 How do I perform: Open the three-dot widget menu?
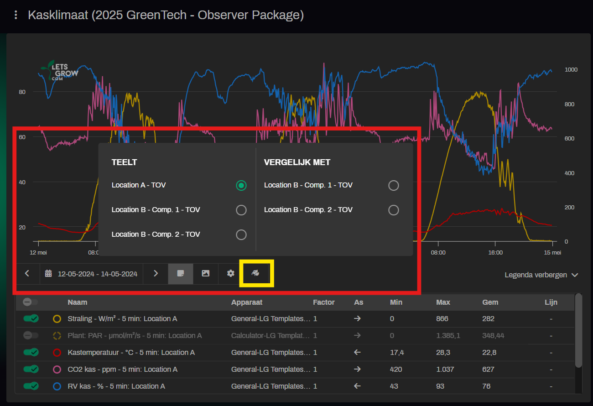[16, 15]
